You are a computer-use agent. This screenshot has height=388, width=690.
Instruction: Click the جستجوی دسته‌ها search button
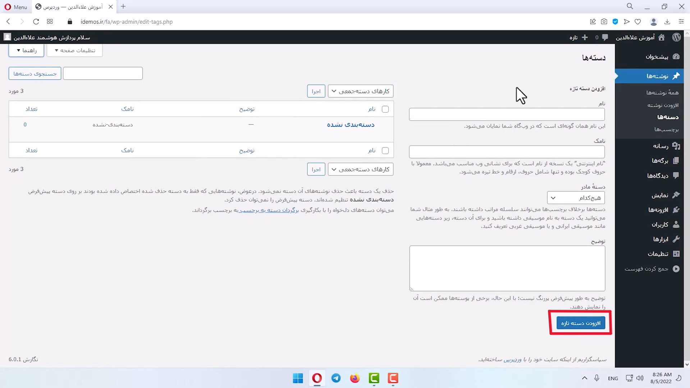[35, 73]
